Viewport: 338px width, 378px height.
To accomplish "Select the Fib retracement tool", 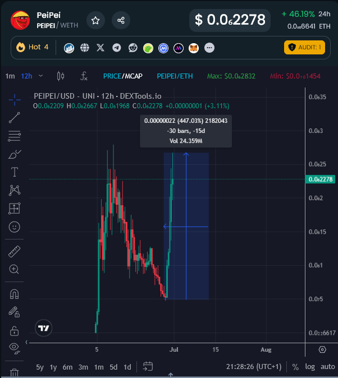I will point(15,136).
